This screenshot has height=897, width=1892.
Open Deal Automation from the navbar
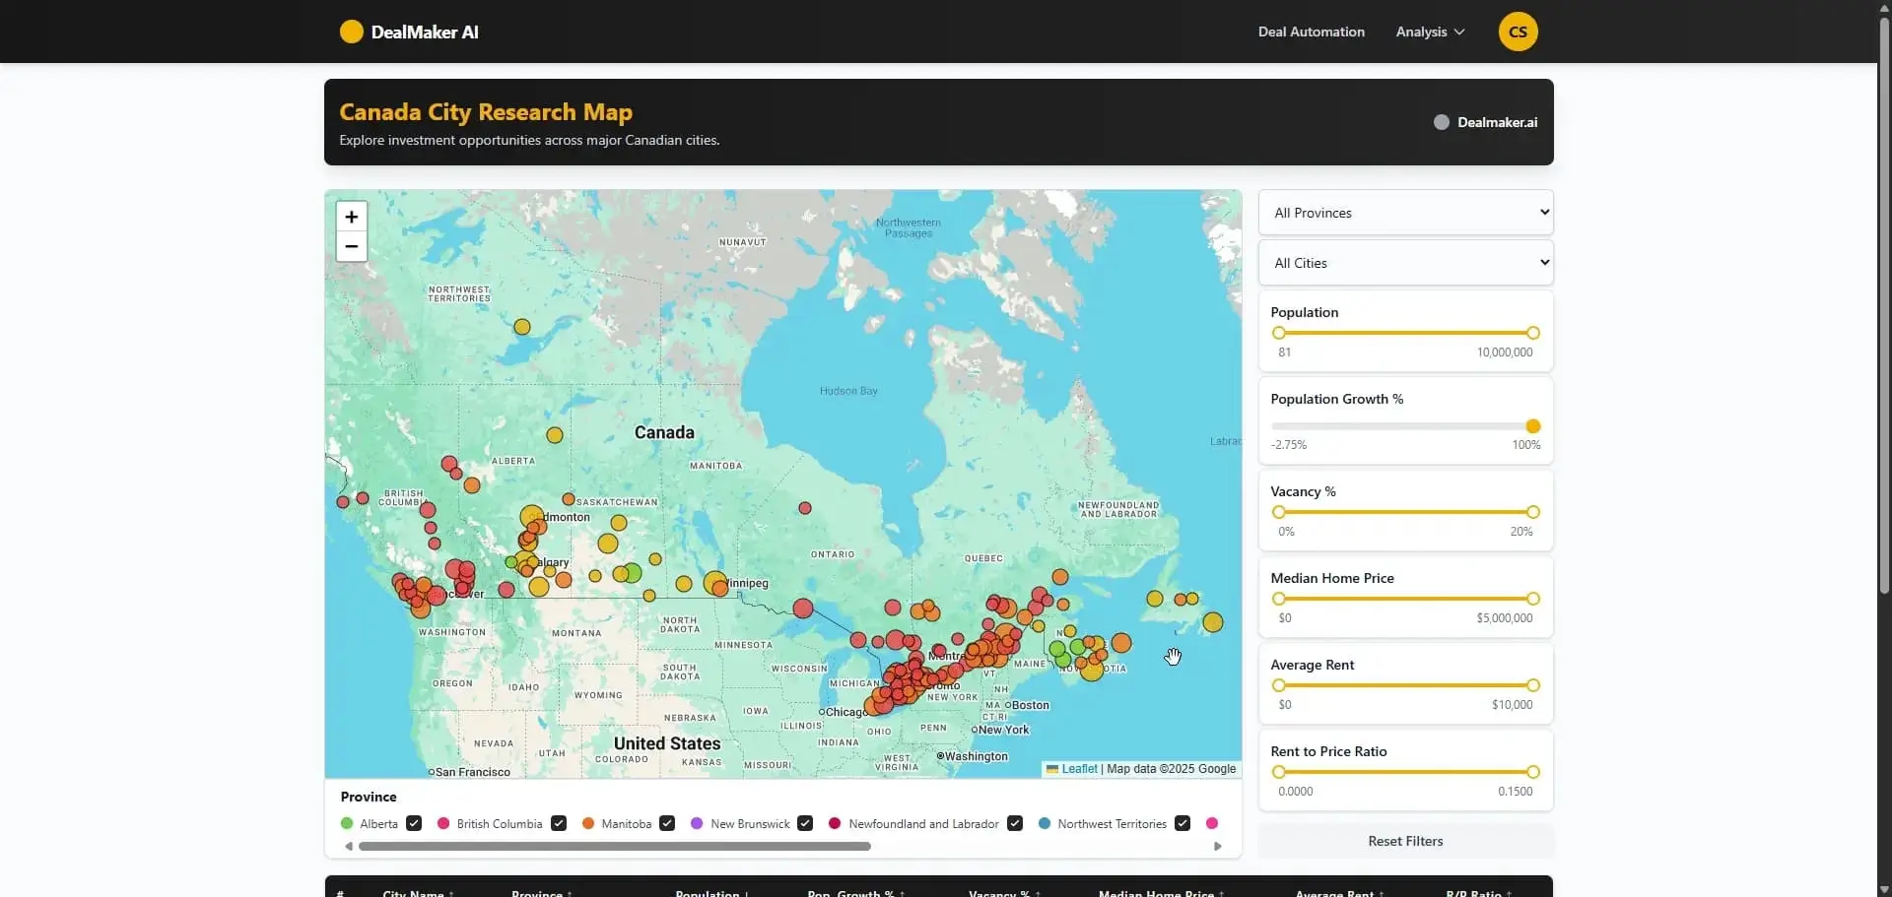tap(1311, 32)
